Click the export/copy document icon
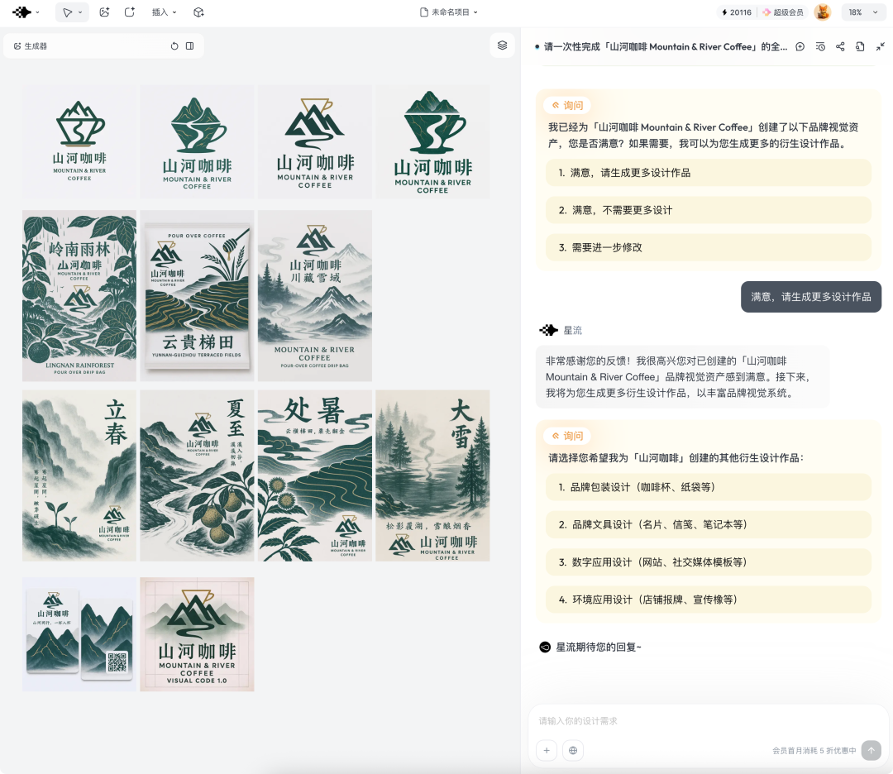Screen dimensions: 893x774 coord(860,46)
